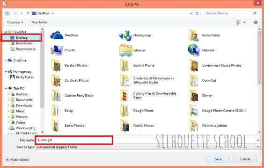
Task: Select Cutting Files & Downloadable Paper folder
Action: (148, 96)
